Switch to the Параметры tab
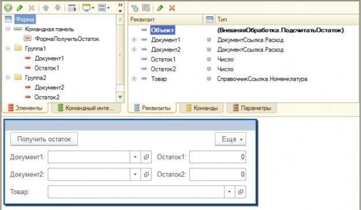The height and width of the screenshot is (210, 361). [x=252, y=108]
